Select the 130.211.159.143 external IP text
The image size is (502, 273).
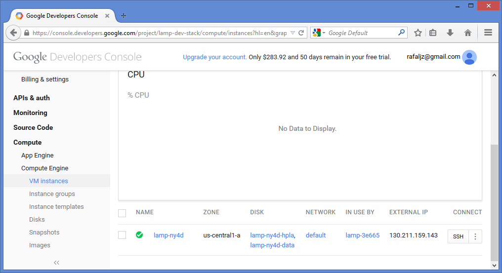point(414,235)
